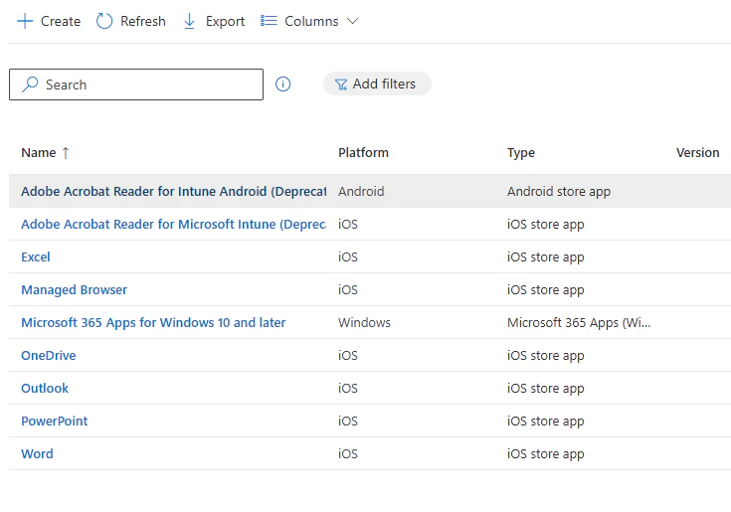Sort by the Name column header
This screenshot has width=731, height=512.
(38, 153)
